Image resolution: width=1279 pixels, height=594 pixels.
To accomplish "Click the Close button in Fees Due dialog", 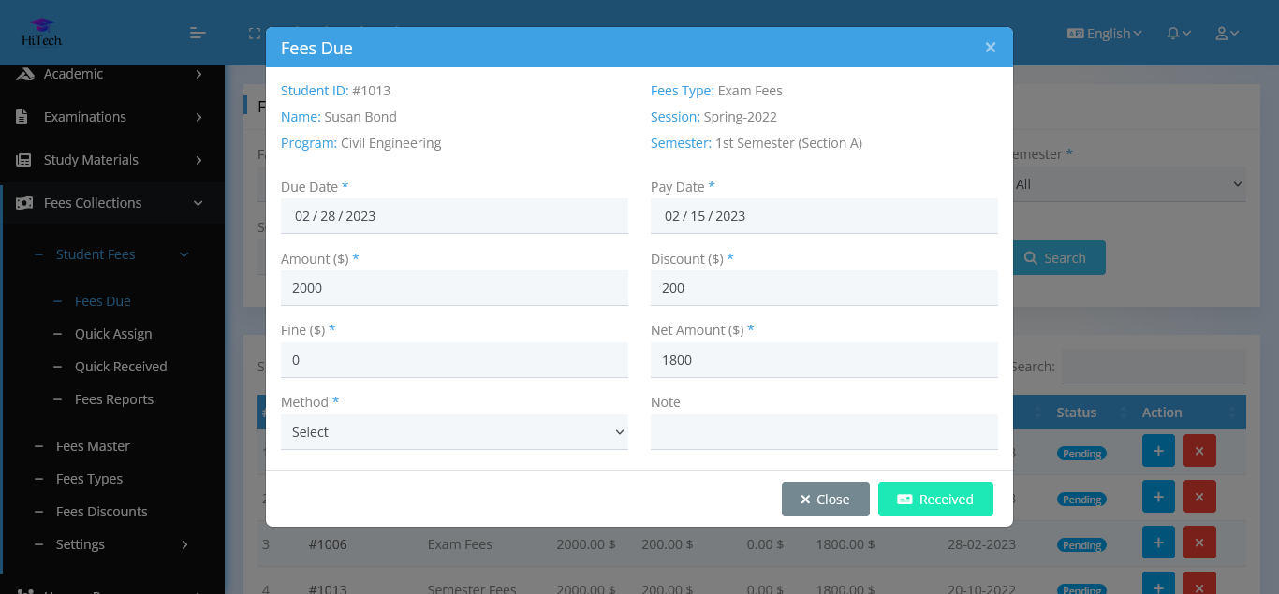I will [x=825, y=499].
